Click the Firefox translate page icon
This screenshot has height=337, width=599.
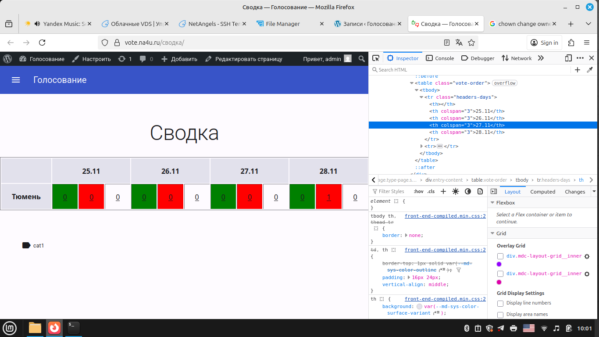pyautogui.click(x=459, y=43)
